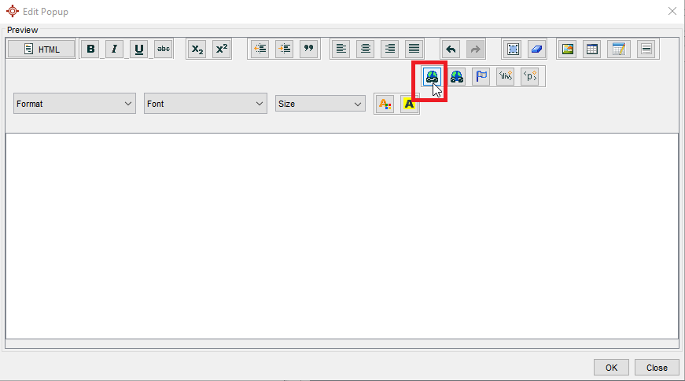Viewport: 685px width, 381px height.
Task: Toggle bold formatting
Action: (91, 49)
